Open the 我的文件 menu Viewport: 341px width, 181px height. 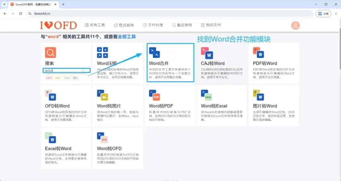tap(211, 25)
